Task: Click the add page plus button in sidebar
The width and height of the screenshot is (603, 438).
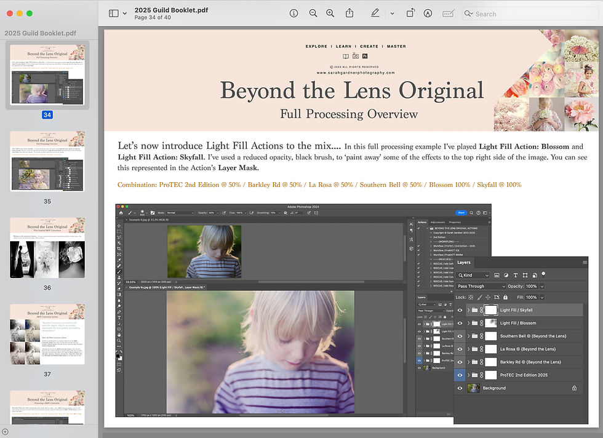Action: click(x=6, y=432)
